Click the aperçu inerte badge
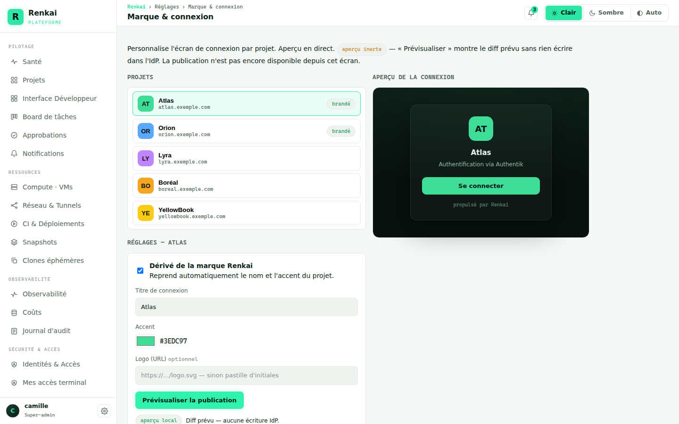 pyautogui.click(x=362, y=49)
